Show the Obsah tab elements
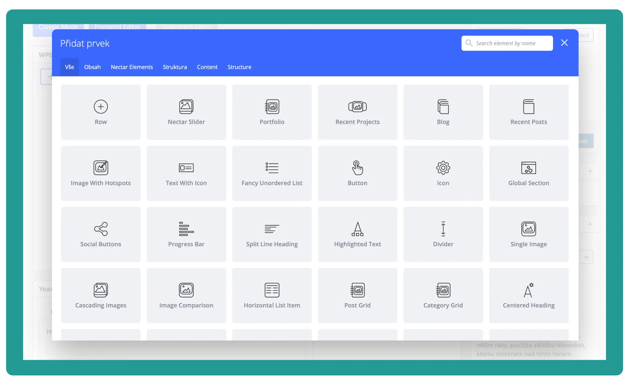 [92, 67]
